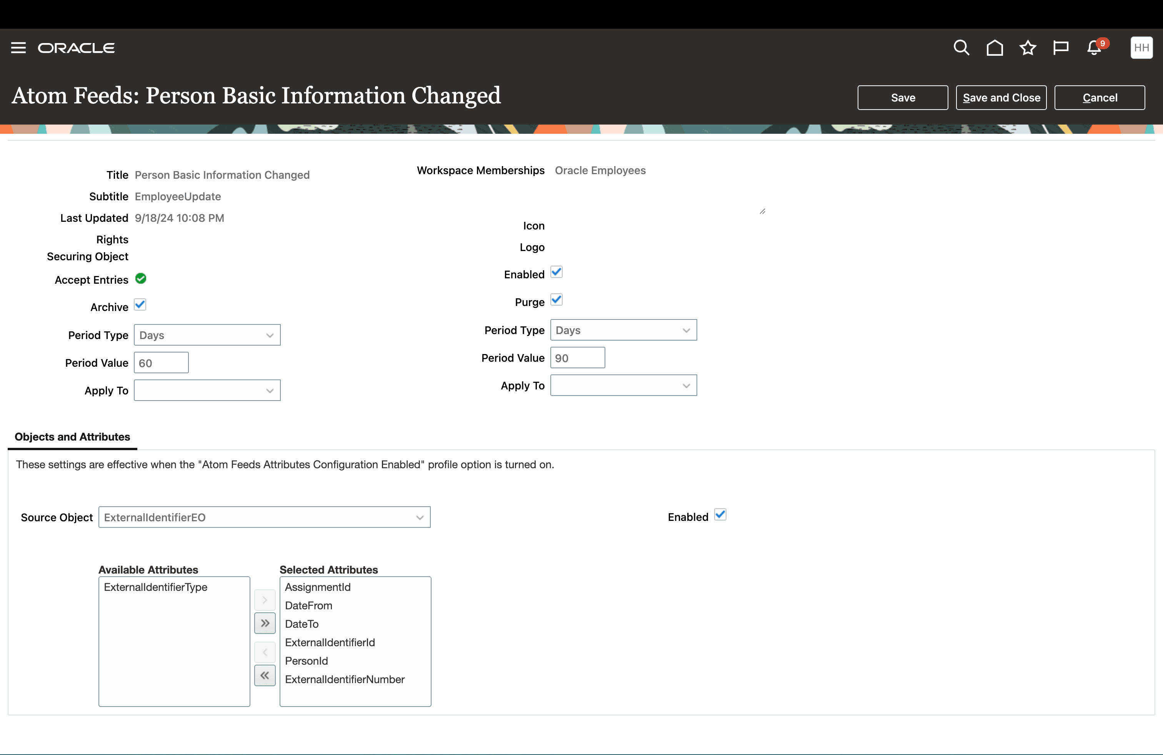Switch to the Objects and Attributes tab
The height and width of the screenshot is (755, 1163).
[72, 437]
